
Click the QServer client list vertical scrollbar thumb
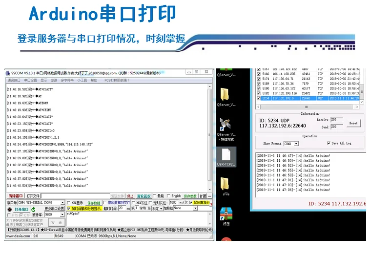point(362,92)
